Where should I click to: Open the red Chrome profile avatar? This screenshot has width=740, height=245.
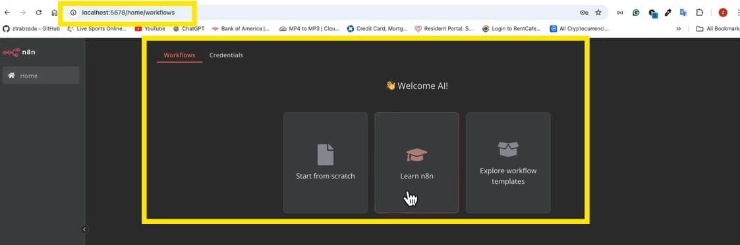click(x=723, y=13)
